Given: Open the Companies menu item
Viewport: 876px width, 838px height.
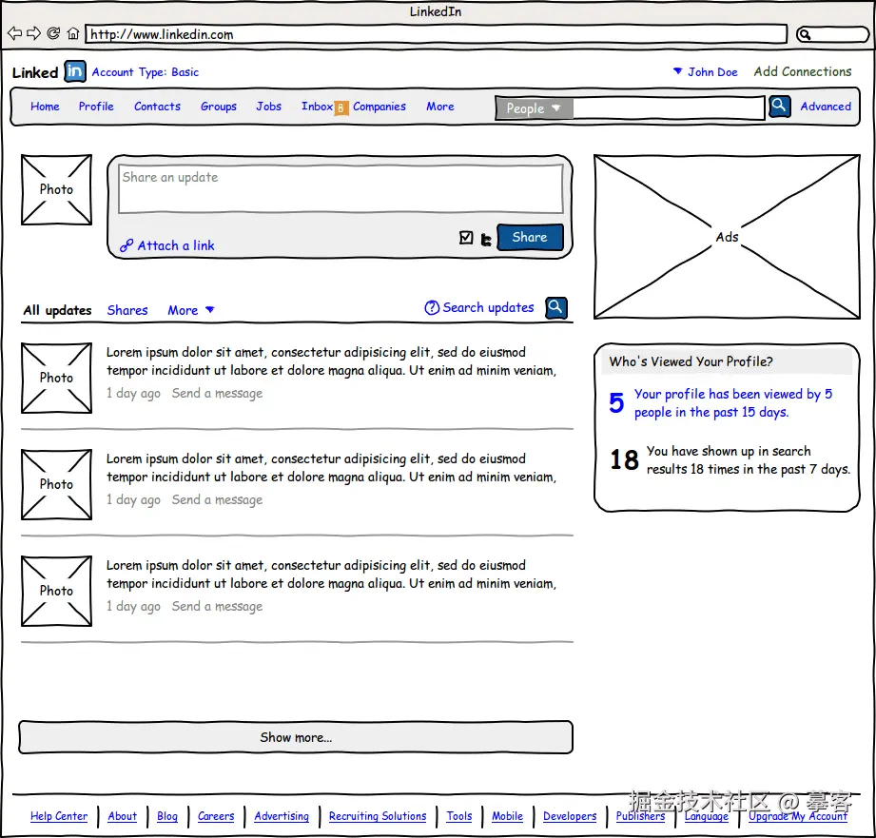Looking at the screenshot, I should [x=380, y=107].
